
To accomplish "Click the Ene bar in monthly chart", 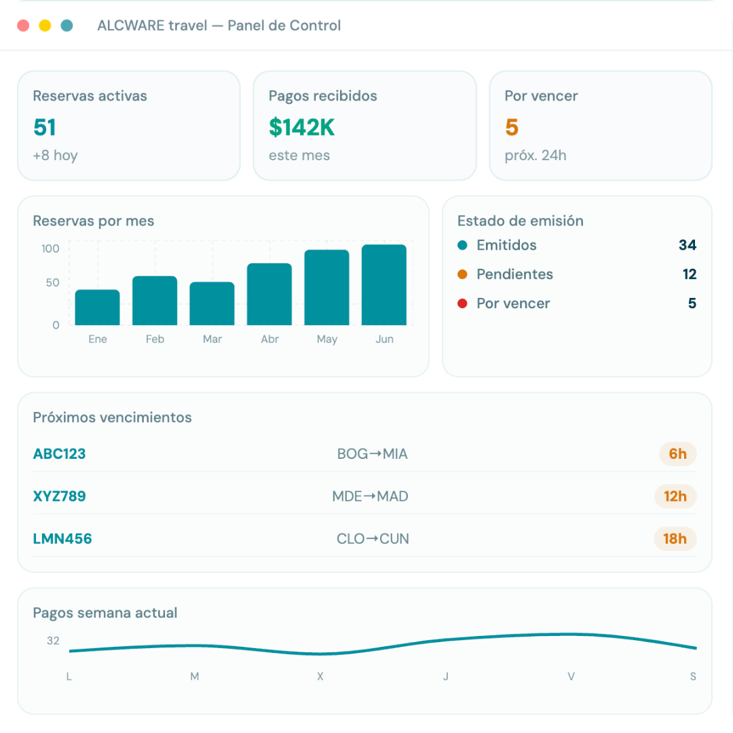I will point(97,307).
